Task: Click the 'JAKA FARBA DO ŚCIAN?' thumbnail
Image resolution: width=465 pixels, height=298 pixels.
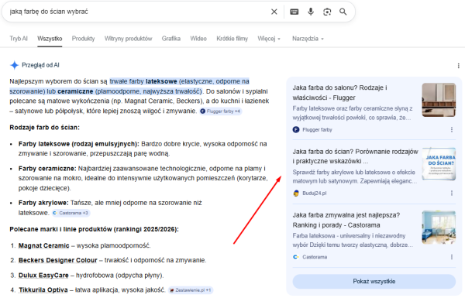Action: 439,164
